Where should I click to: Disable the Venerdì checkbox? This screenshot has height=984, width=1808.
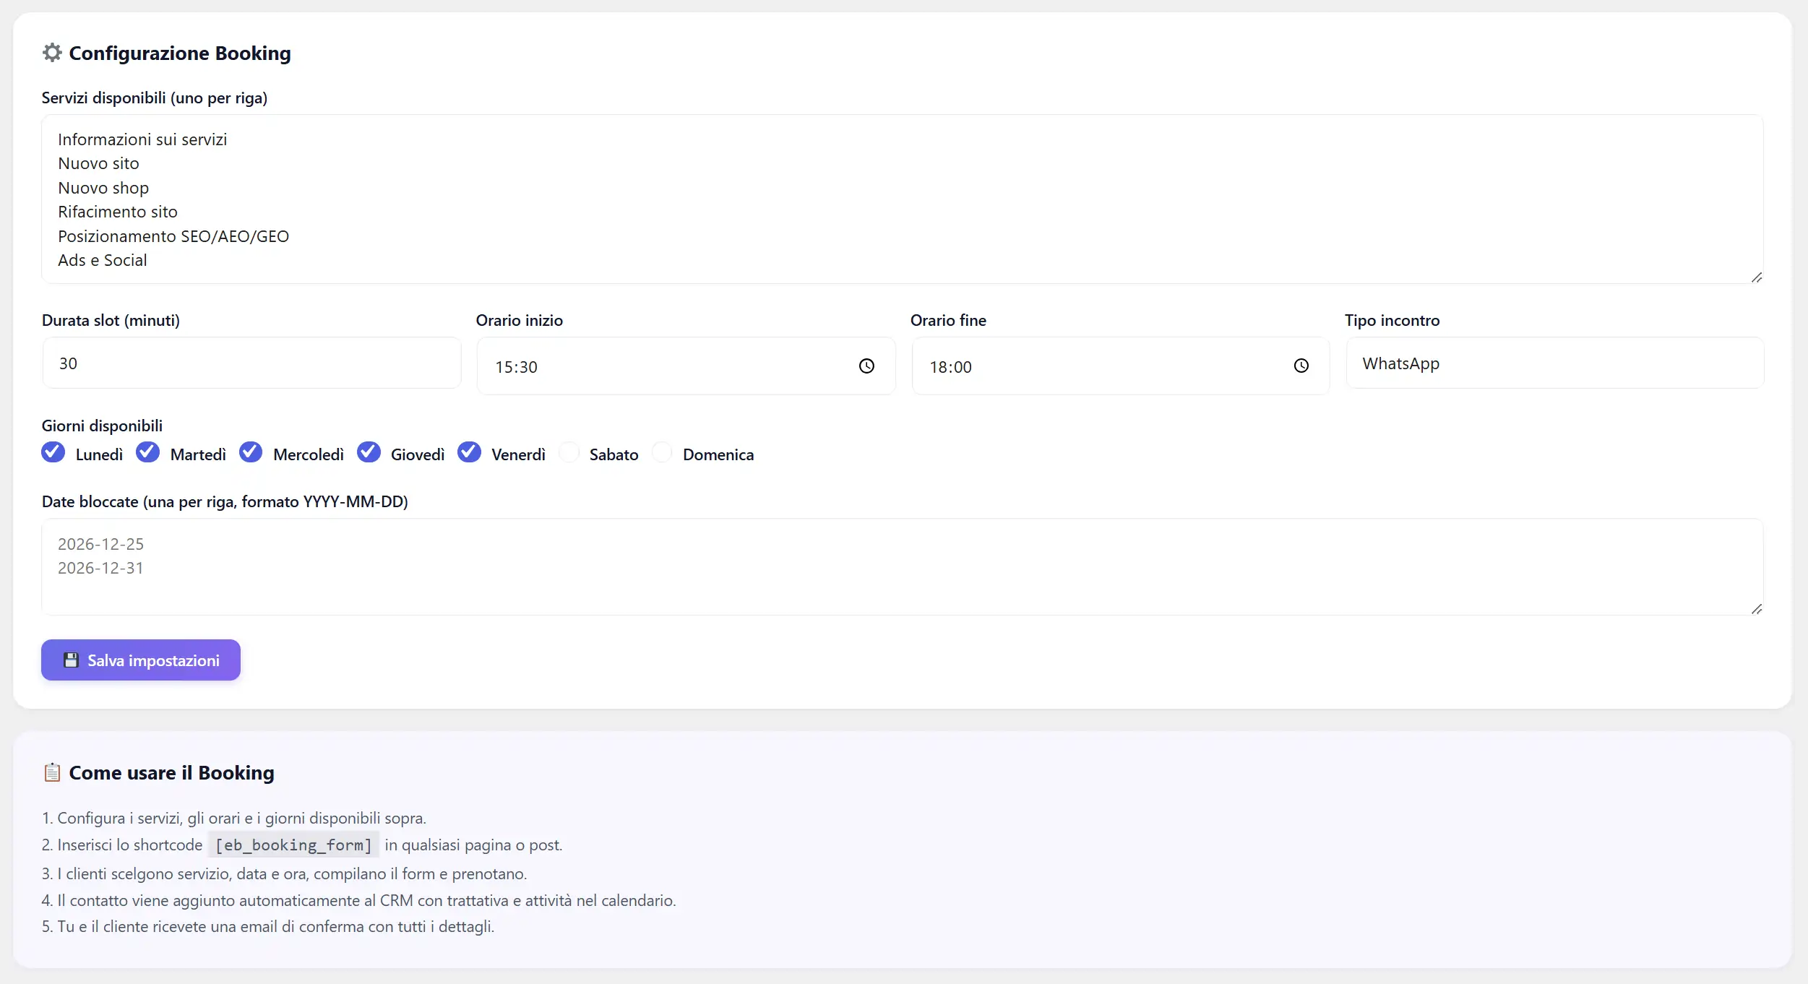coord(469,452)
